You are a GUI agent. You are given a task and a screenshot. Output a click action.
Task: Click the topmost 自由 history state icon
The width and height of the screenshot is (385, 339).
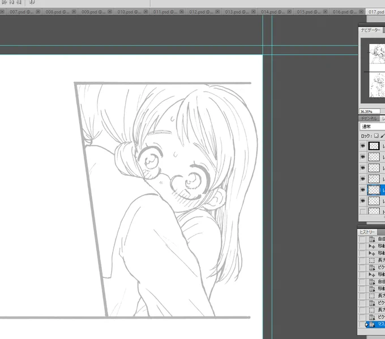coord(372,239)
